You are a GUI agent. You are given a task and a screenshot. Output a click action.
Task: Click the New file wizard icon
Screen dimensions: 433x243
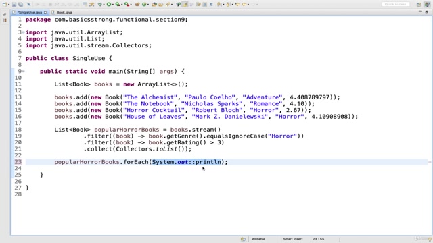[x=5, y=5]
